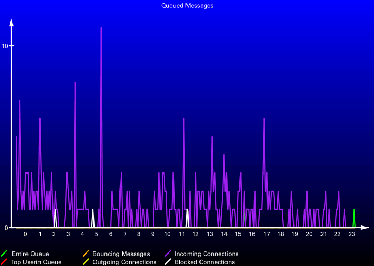
Task: Click the red Top Userin Queue legend marker
Action: point(4,262)
